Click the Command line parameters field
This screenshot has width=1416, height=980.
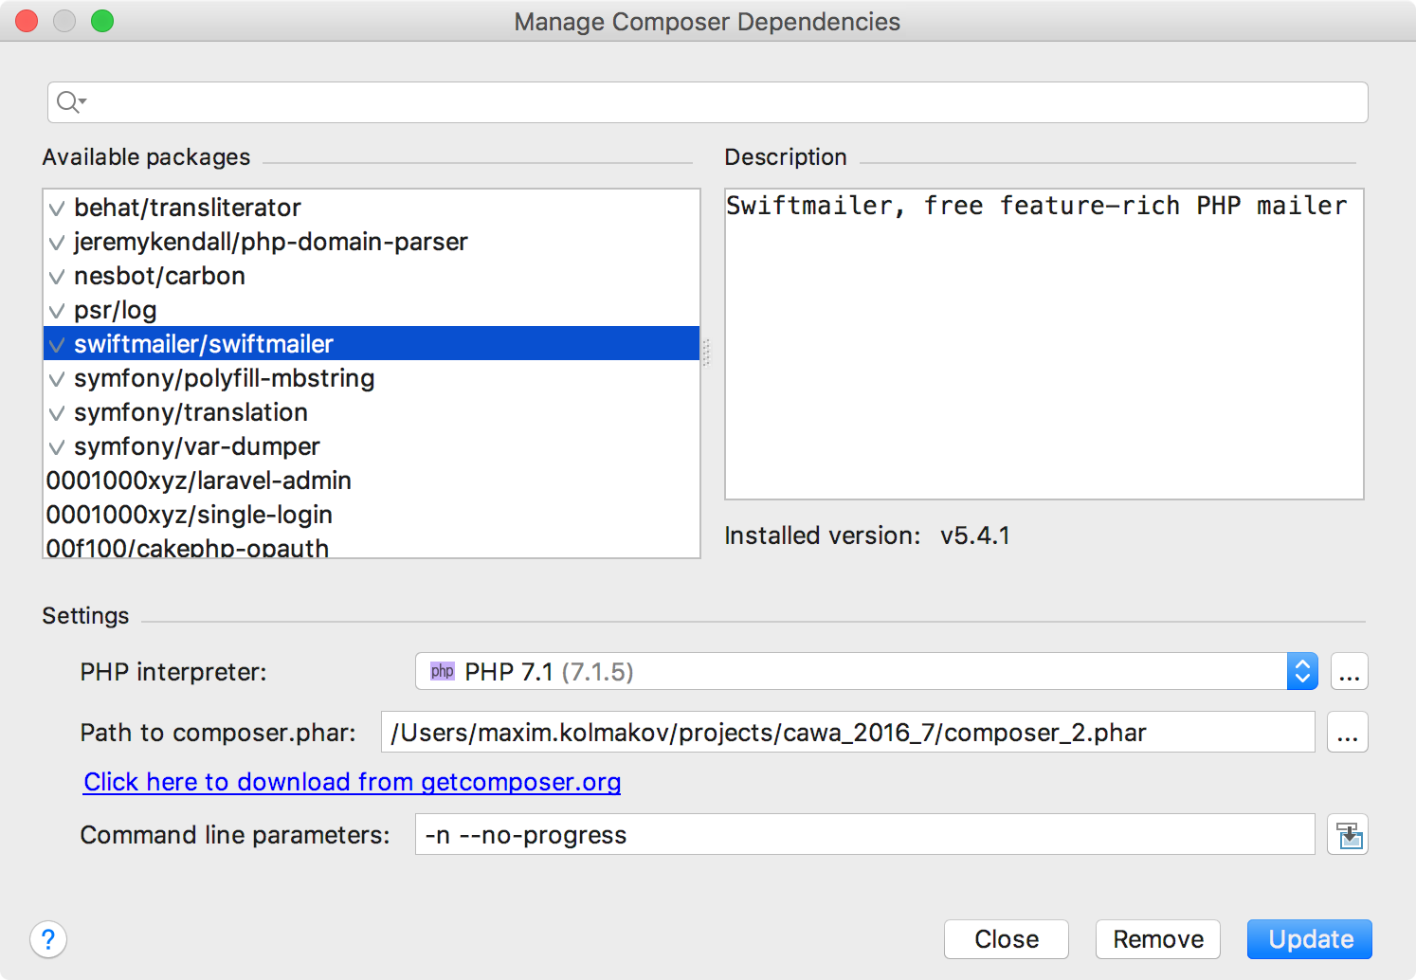(865, 834)
